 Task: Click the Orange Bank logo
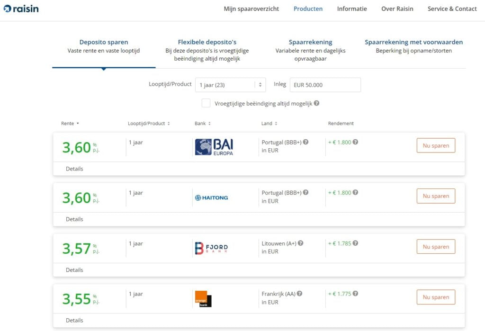coord(203,298)
